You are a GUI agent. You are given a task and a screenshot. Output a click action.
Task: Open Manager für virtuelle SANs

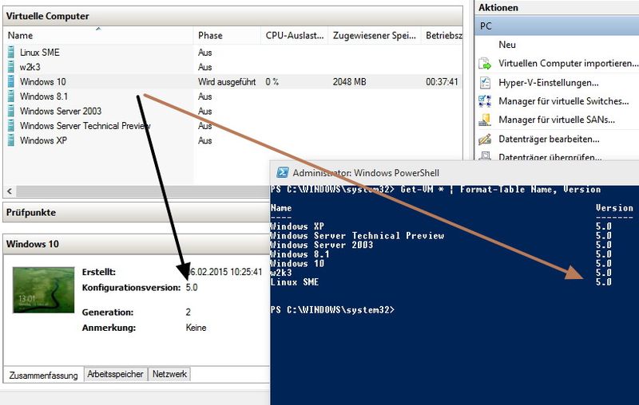557,120
